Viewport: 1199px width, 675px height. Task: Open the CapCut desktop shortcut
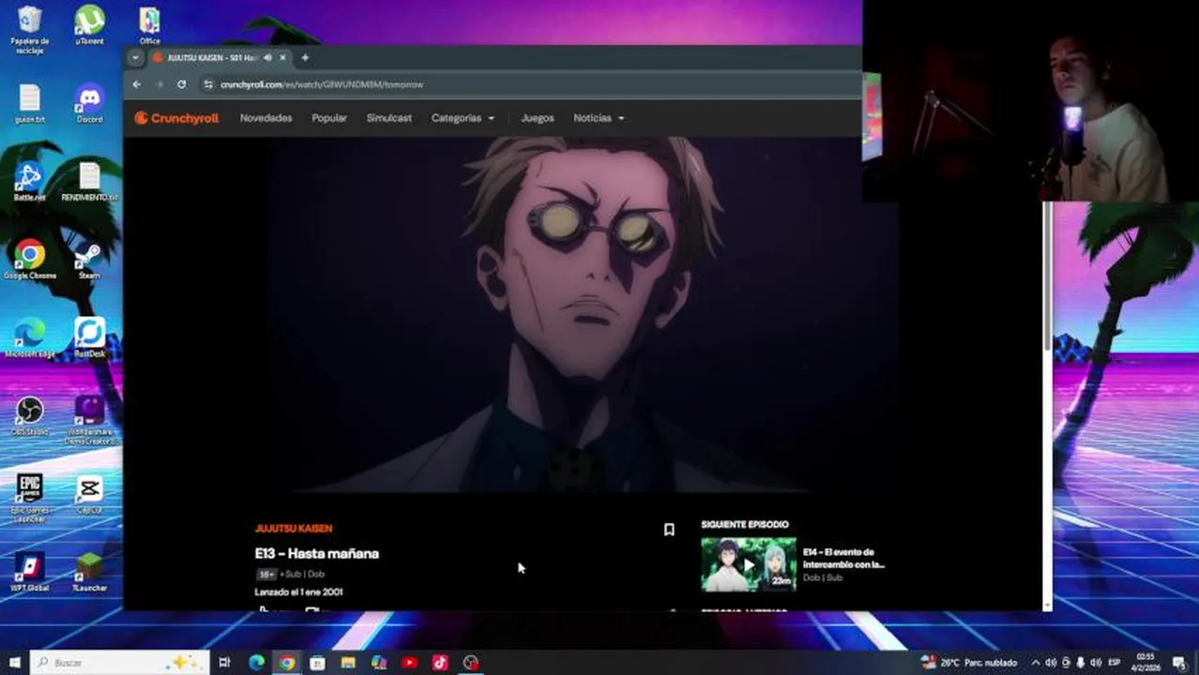tap(89, 494)
